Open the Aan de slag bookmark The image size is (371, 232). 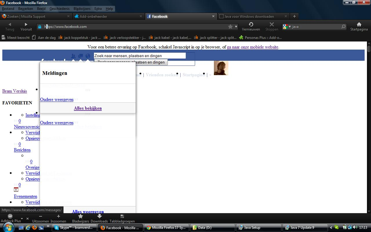click(x=44, y=37)
